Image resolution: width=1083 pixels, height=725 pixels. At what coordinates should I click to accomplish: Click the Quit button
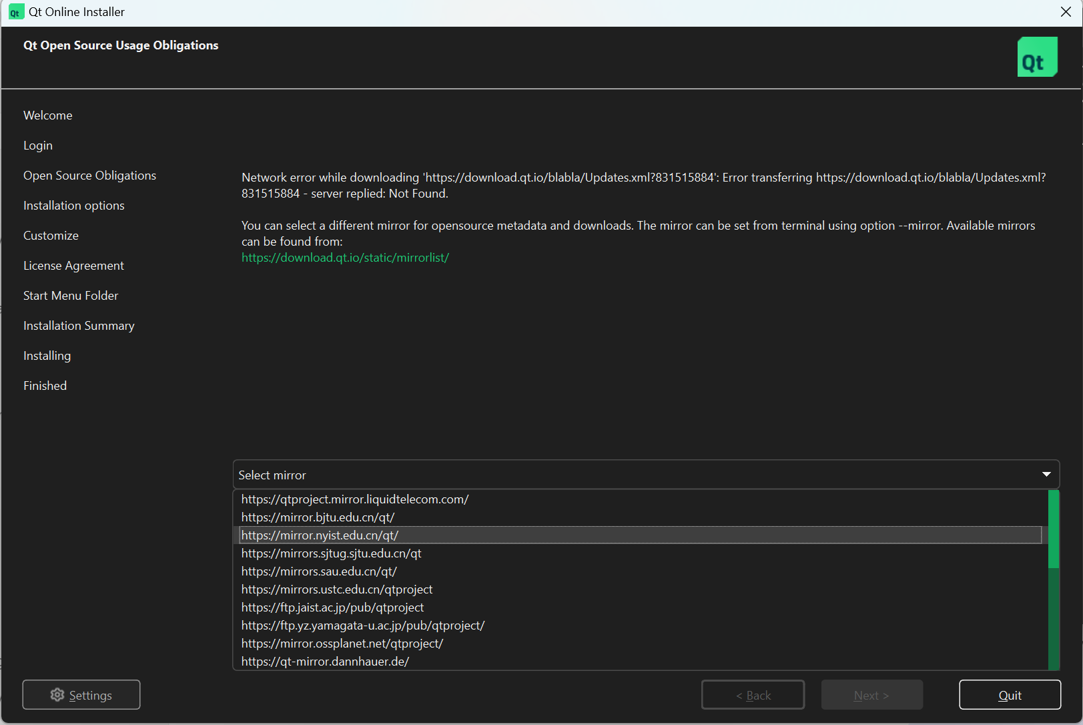(x=1010, y=695)
